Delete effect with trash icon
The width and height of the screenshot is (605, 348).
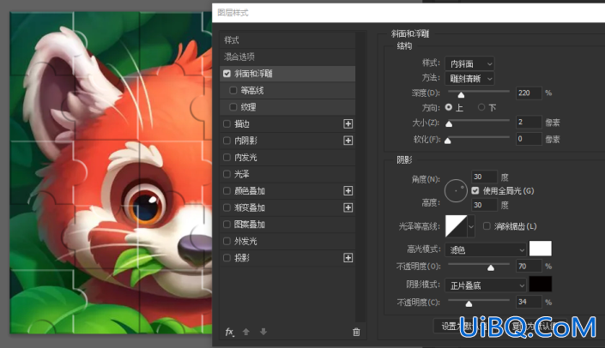click(x=356, y=332)
